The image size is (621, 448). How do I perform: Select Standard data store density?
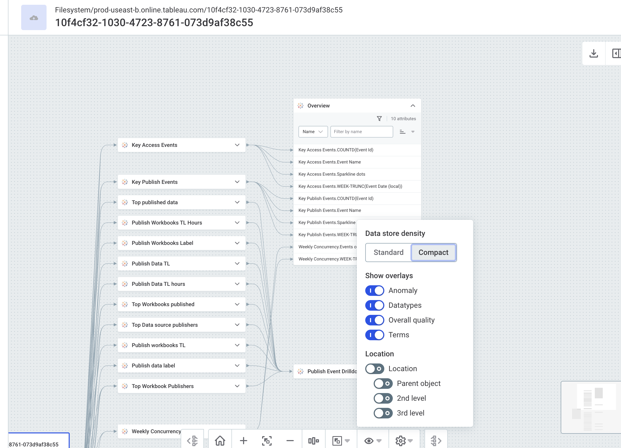click(x=388, y=252)
